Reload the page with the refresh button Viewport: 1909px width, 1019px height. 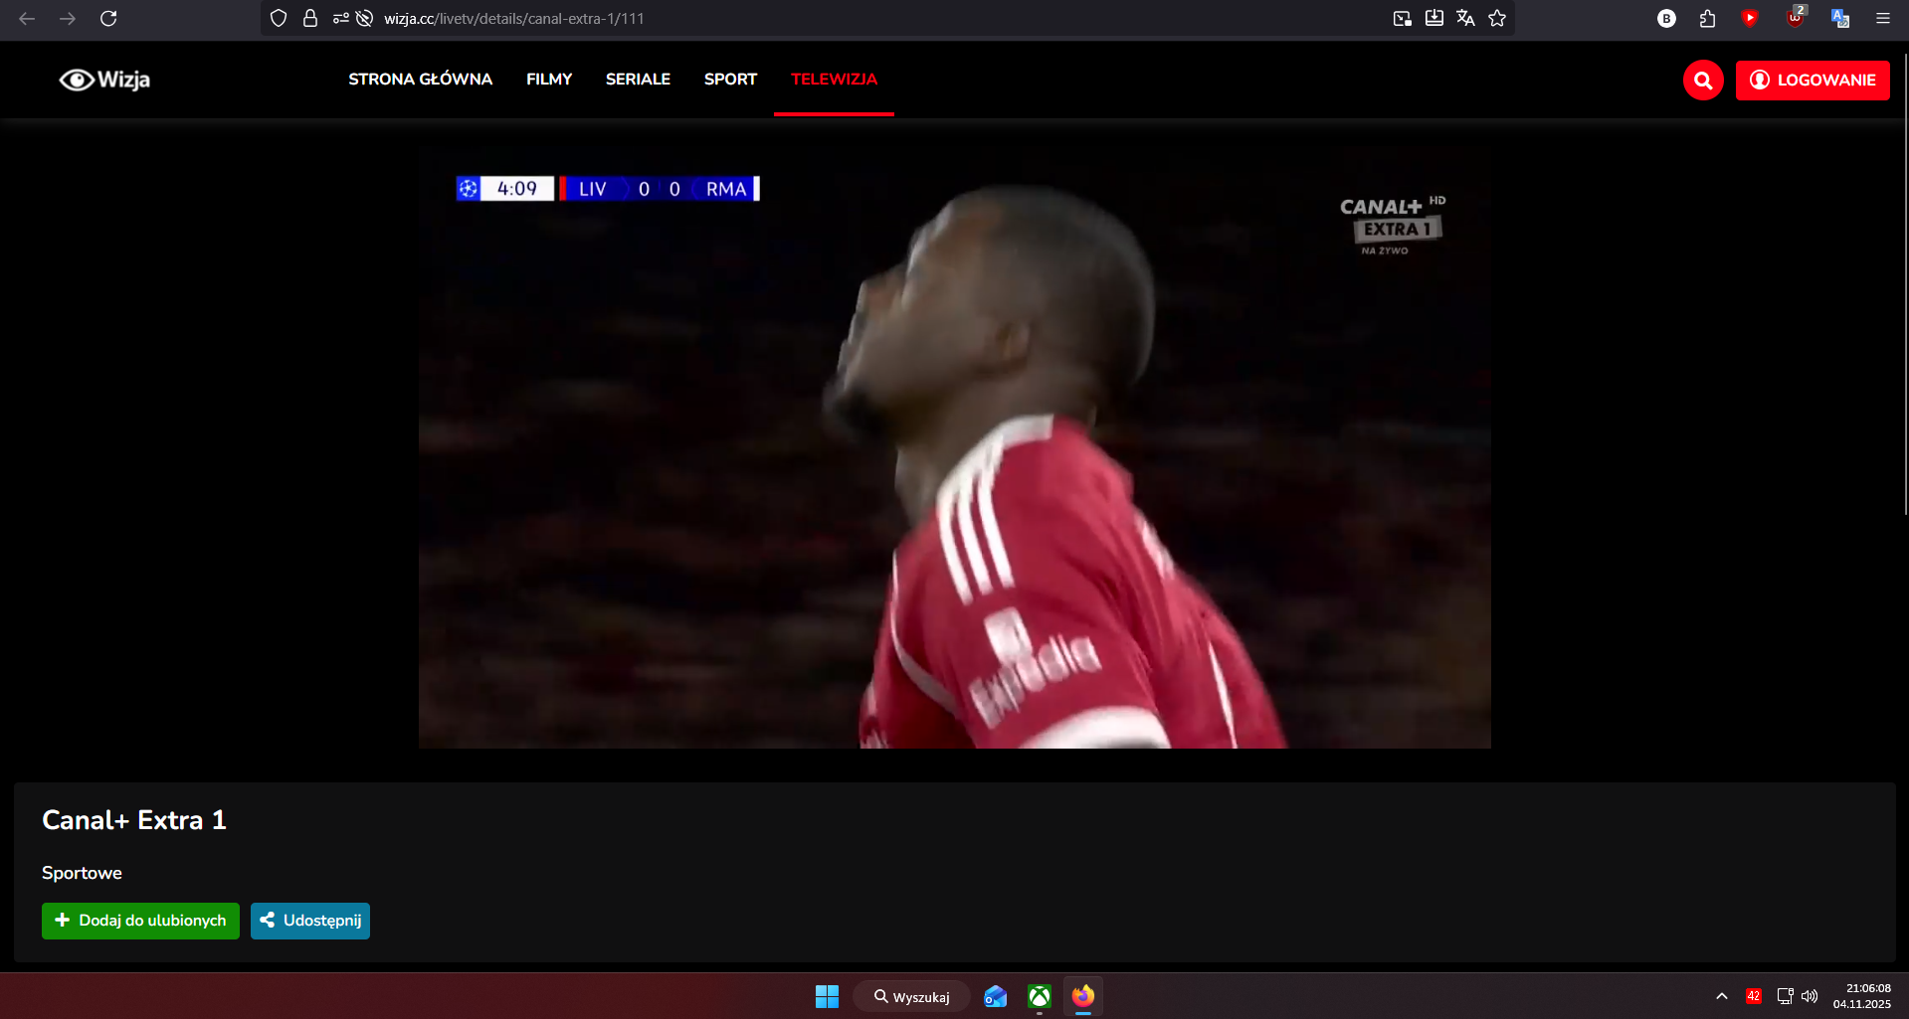tap(108, 18)
